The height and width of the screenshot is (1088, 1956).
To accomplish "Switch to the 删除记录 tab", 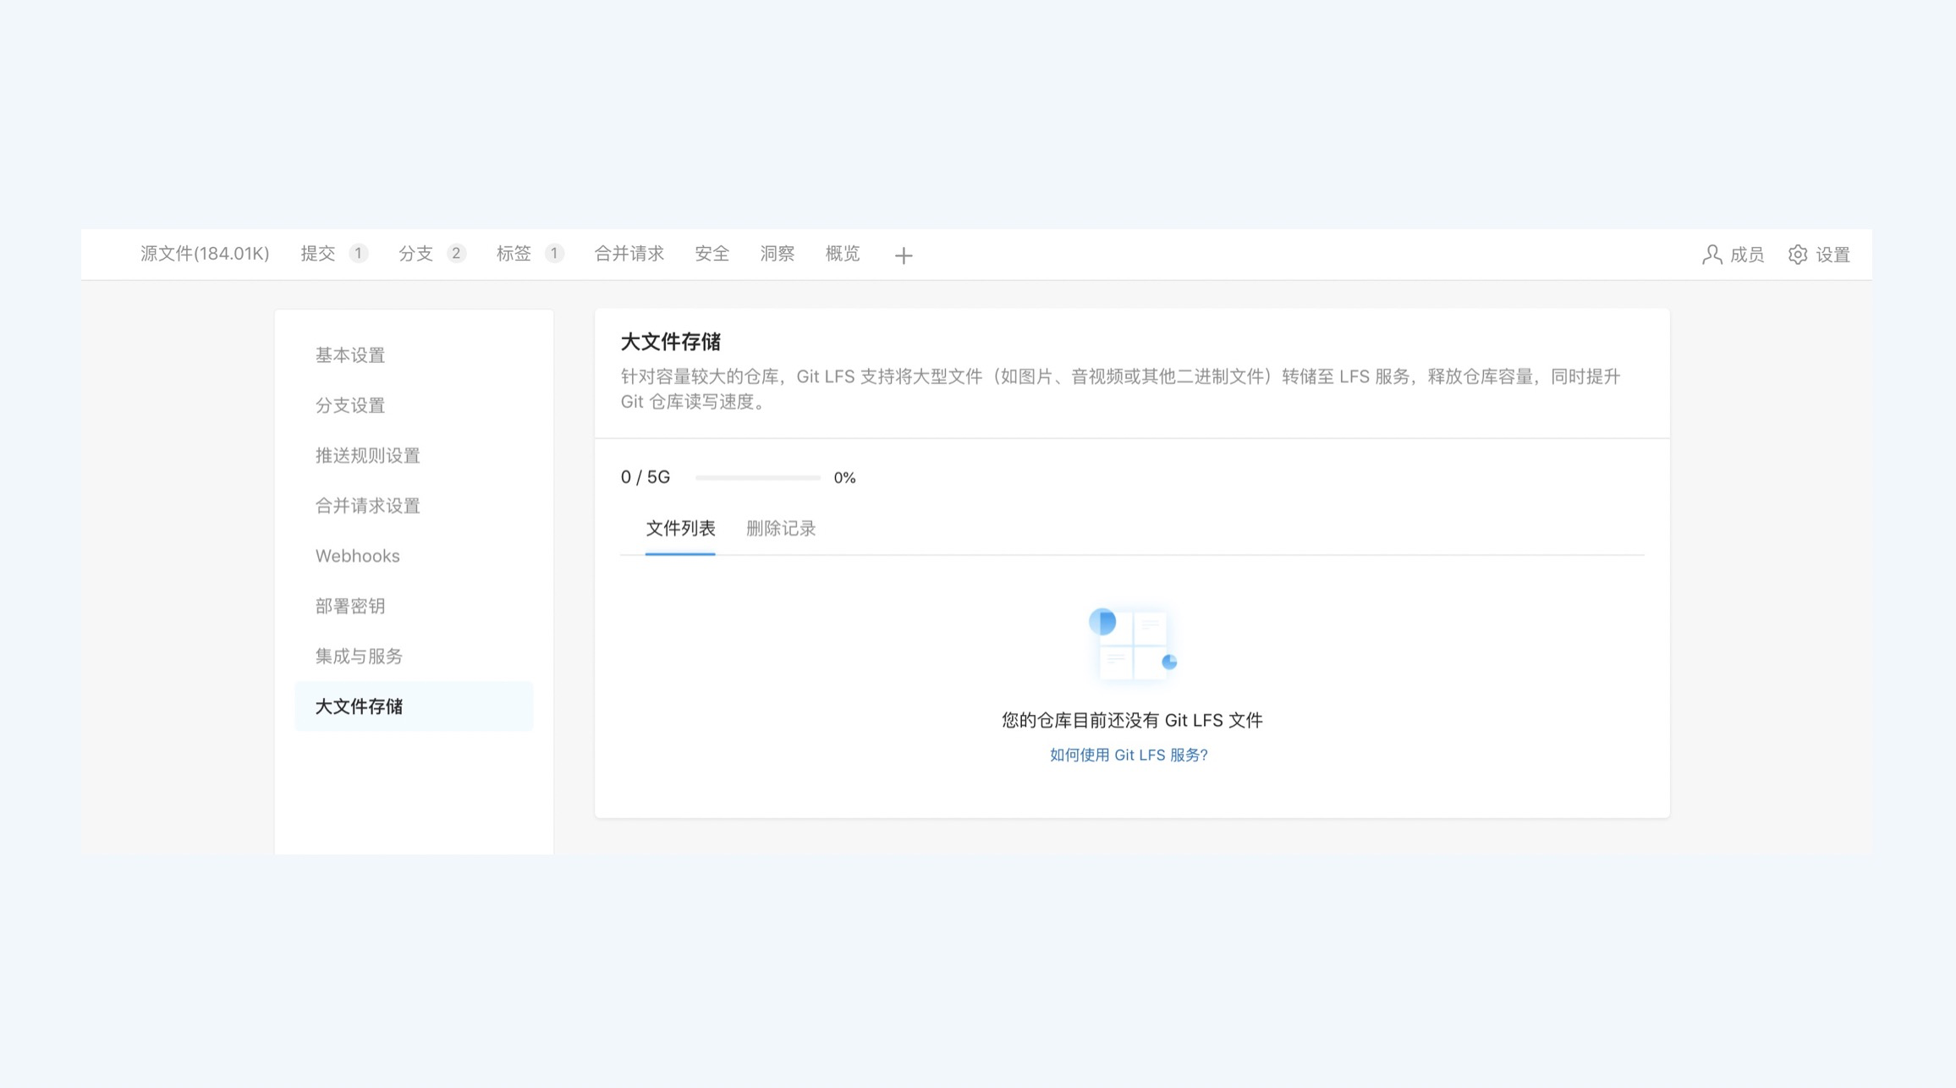I will pyautogui.click(x=781, y=528).
